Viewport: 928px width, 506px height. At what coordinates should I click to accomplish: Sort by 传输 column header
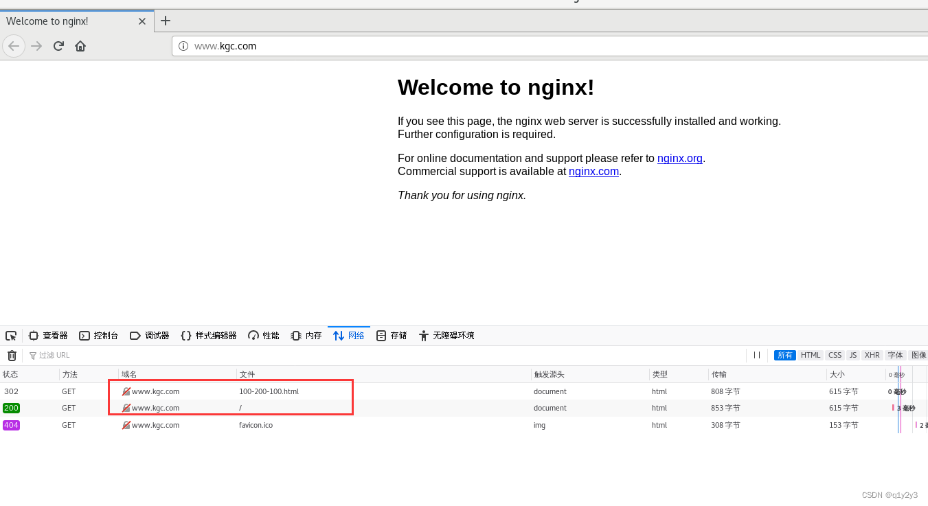(767, 374)
